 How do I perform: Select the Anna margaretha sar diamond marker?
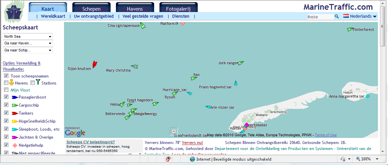pos(368,96)
